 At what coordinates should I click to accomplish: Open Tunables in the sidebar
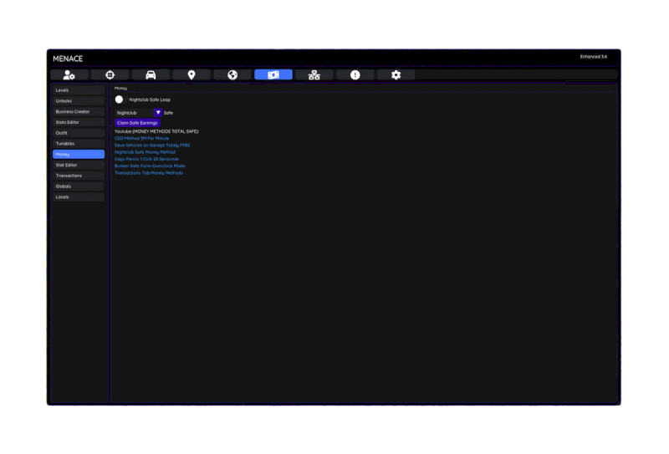pyautogui.click(x=79, y=143)
